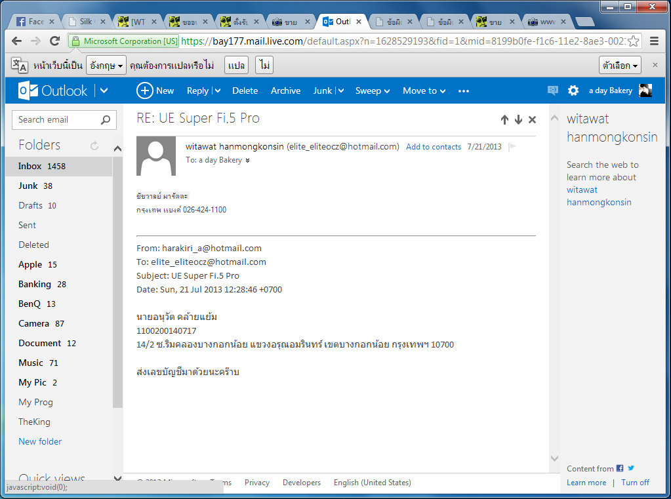Delete the current email
The width and height of the screenshot is (671, 499).
pos(245,90)
